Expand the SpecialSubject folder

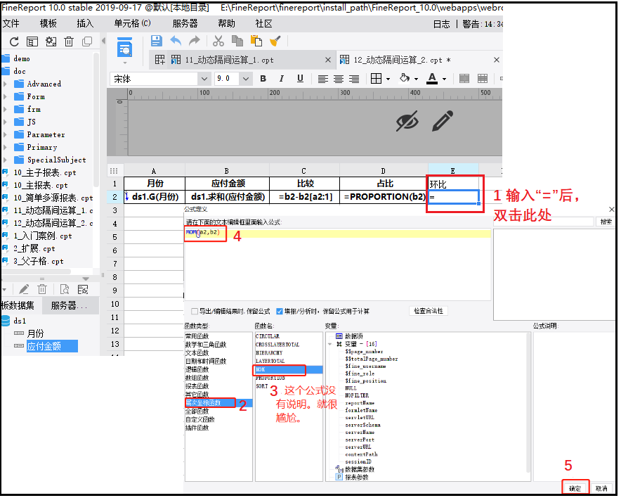[x=5, y=160]
